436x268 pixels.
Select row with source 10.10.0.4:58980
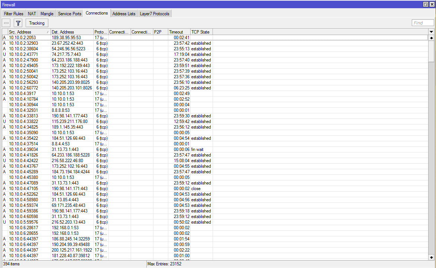pyautogui.click(x=215, y=200)
